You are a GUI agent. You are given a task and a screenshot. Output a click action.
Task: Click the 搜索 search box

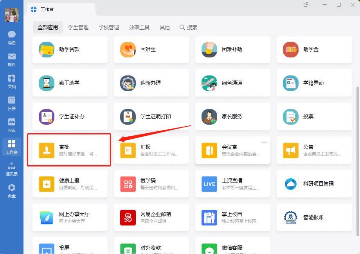tap(189, 27)
